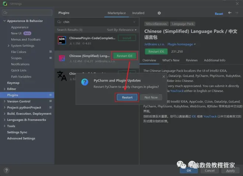Select Path Variables page

point(21,77)
